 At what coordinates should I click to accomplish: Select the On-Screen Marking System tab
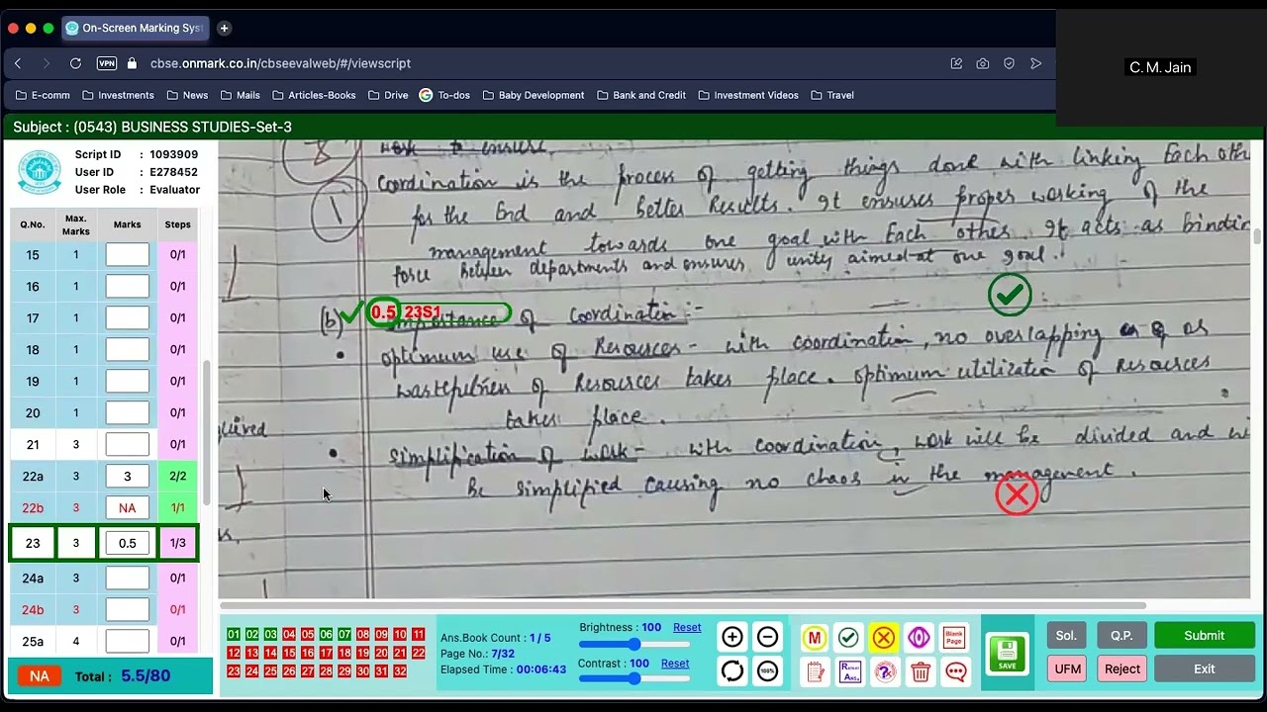[x=135, y=28]
